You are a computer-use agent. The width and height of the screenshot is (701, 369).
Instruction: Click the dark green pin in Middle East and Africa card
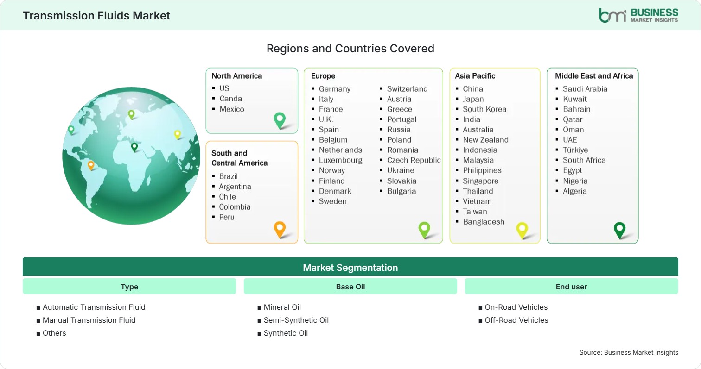pos(619,230)
